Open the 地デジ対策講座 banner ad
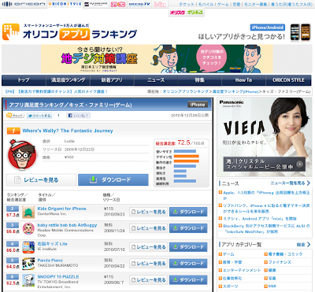315x292 pixels. pyautogui.click(x=157, y=59)
